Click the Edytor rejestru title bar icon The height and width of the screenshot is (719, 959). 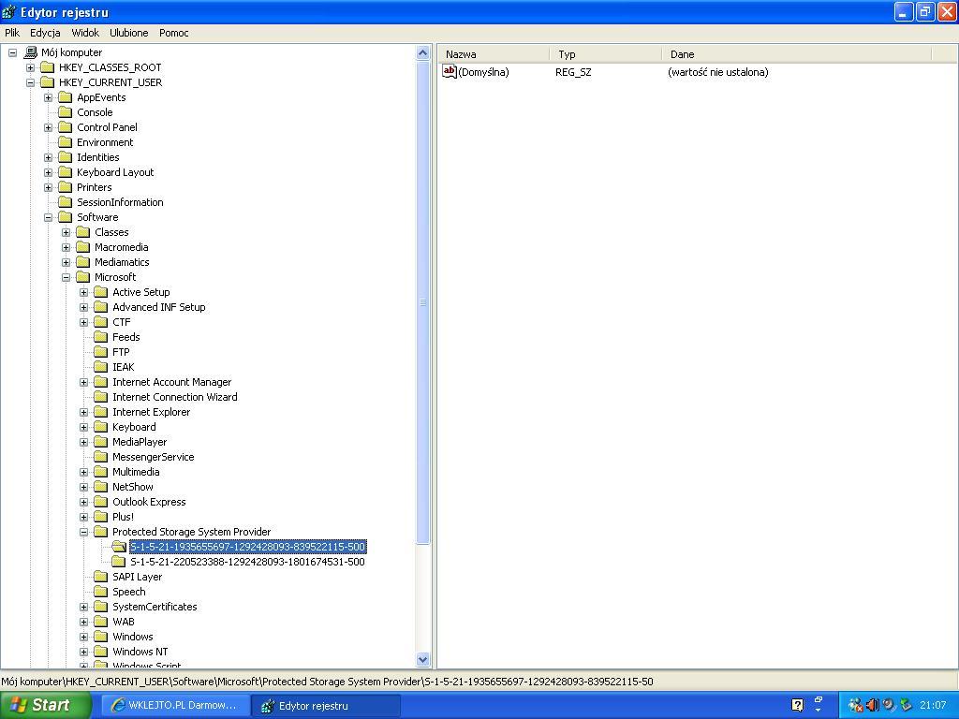pos(9,11)
